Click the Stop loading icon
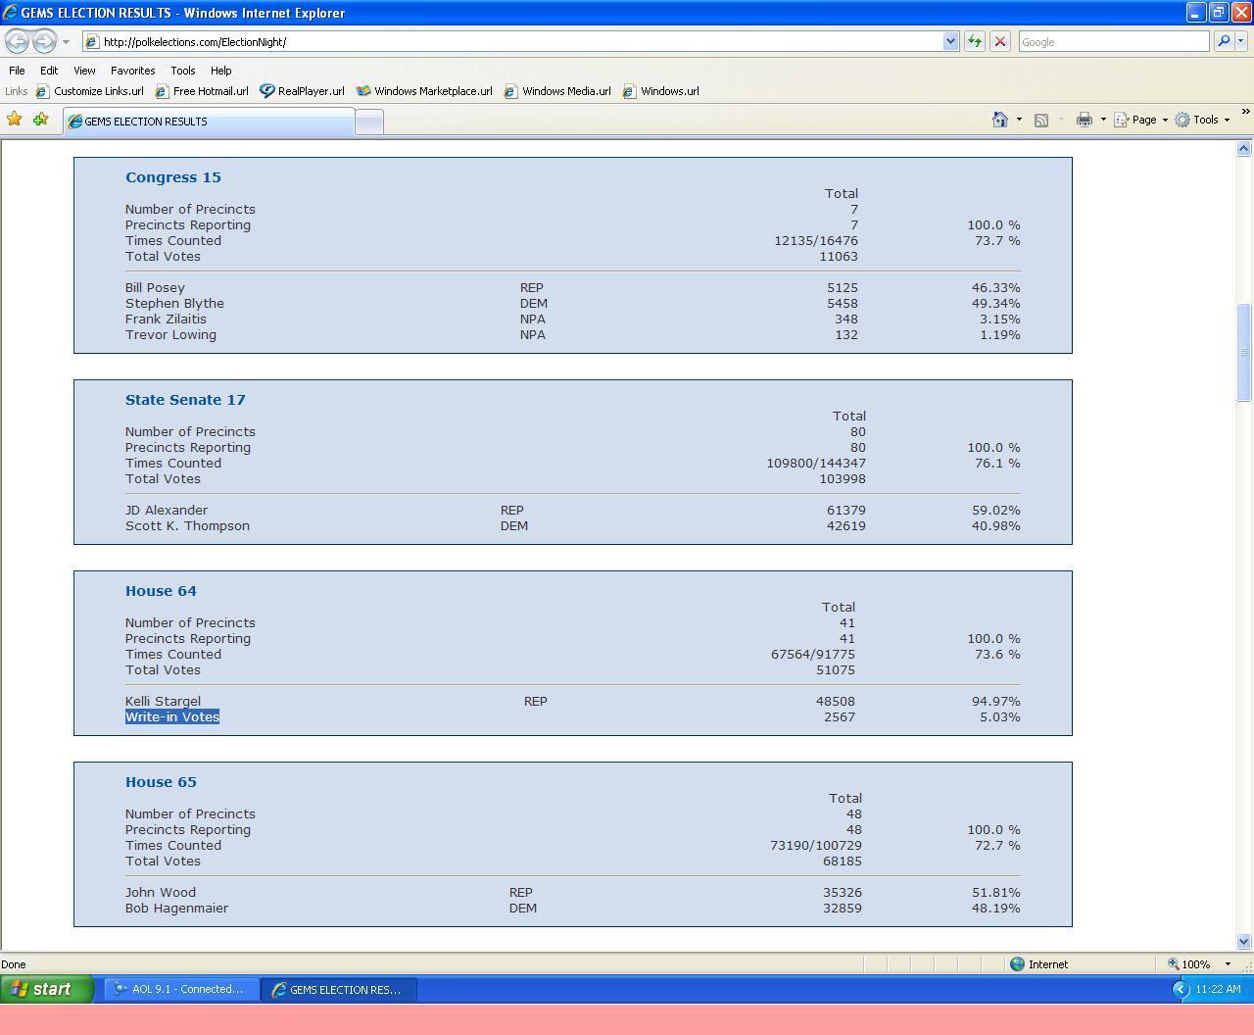Image resolution: width=1254 pixels, height=1035 pixels. pos(1000,41)
